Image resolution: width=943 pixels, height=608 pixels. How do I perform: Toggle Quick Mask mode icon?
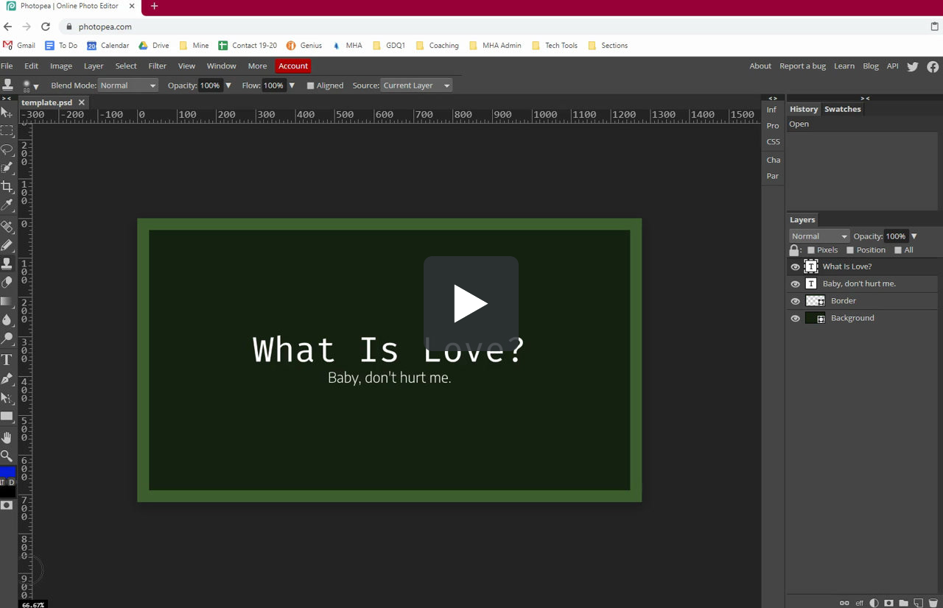(7, 505)
